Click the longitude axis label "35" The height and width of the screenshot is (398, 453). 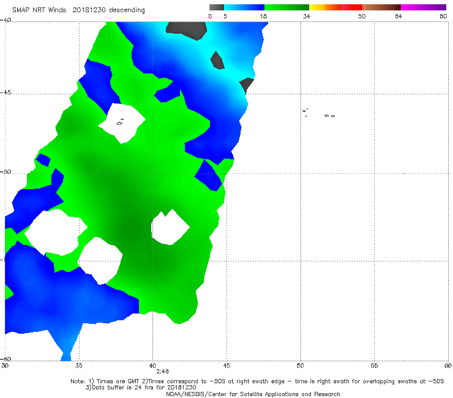tap(78, 366)
